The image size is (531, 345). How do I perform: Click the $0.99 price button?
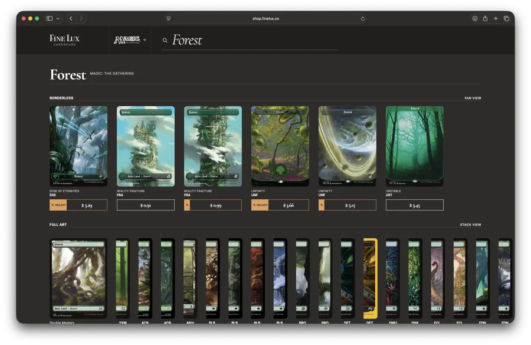[x=213, y=205]
